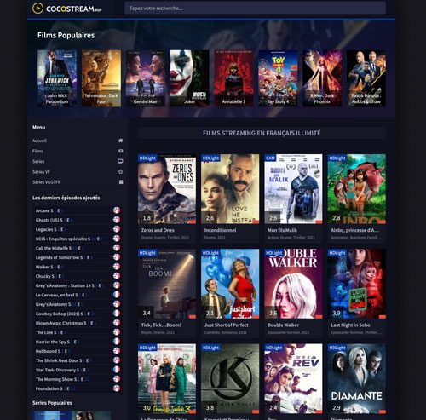This screenshot has height=420, width=426.
Task: Open the Double Walker poster
Action: click(x=293, y=284)
